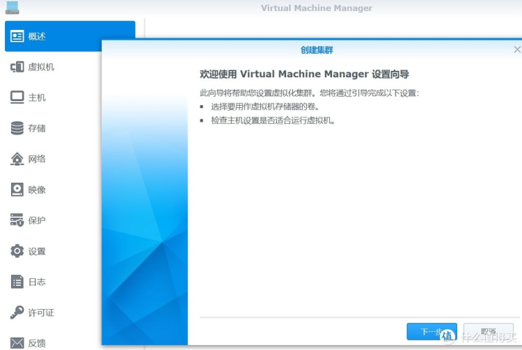
Task: Click the 反馈 feedback envelope icon
Action: click(x=17, y=342)
